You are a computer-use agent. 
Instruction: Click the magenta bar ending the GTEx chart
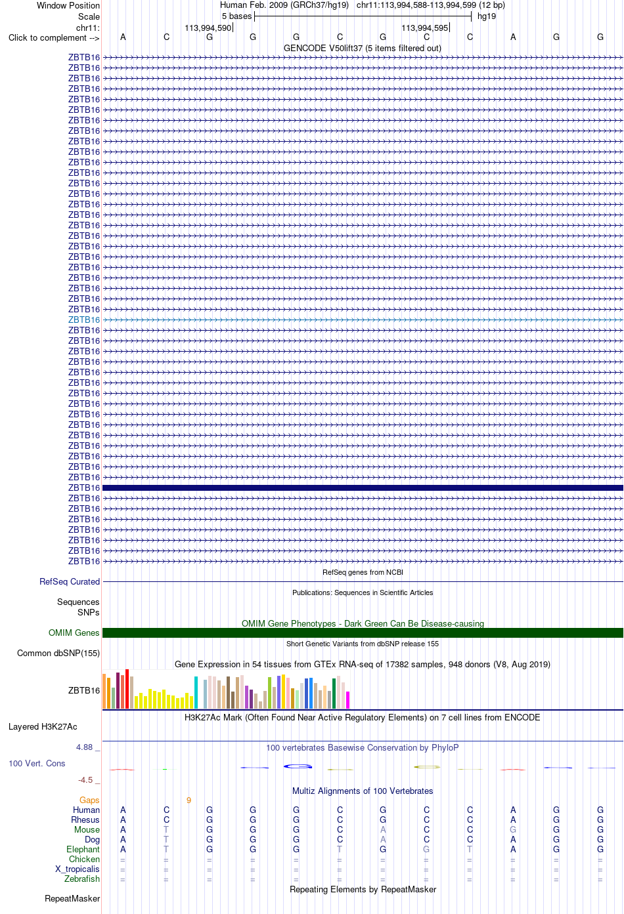click(x=347, y=700)
